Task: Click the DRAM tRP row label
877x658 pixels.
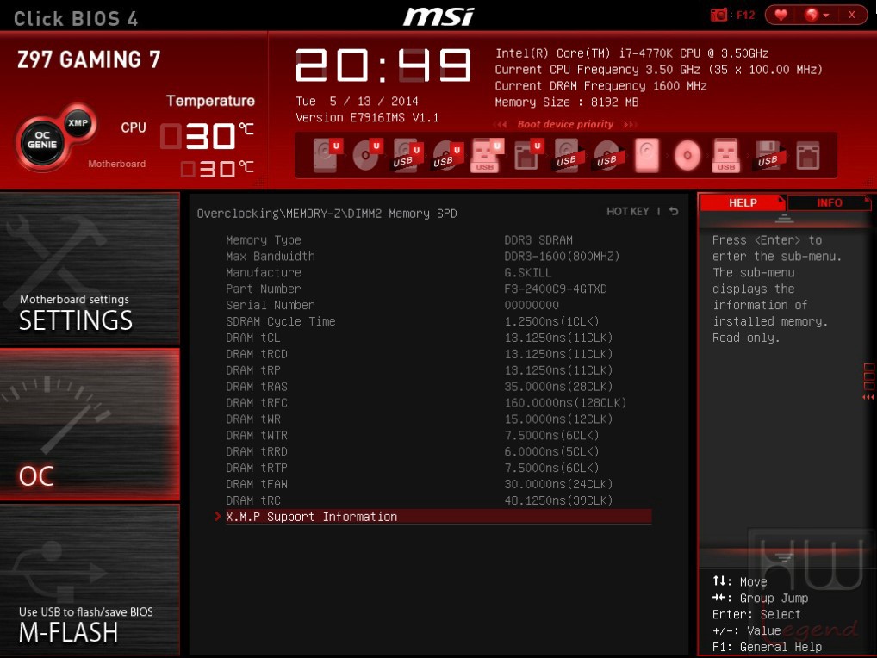Action: tap(252, 370)
